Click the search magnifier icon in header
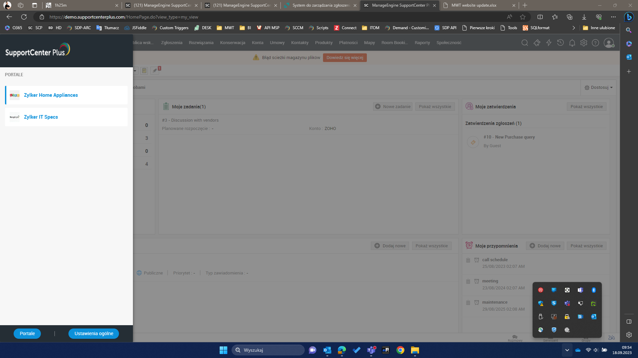Viewport: 638px width, 358px height. click(525, 43)
